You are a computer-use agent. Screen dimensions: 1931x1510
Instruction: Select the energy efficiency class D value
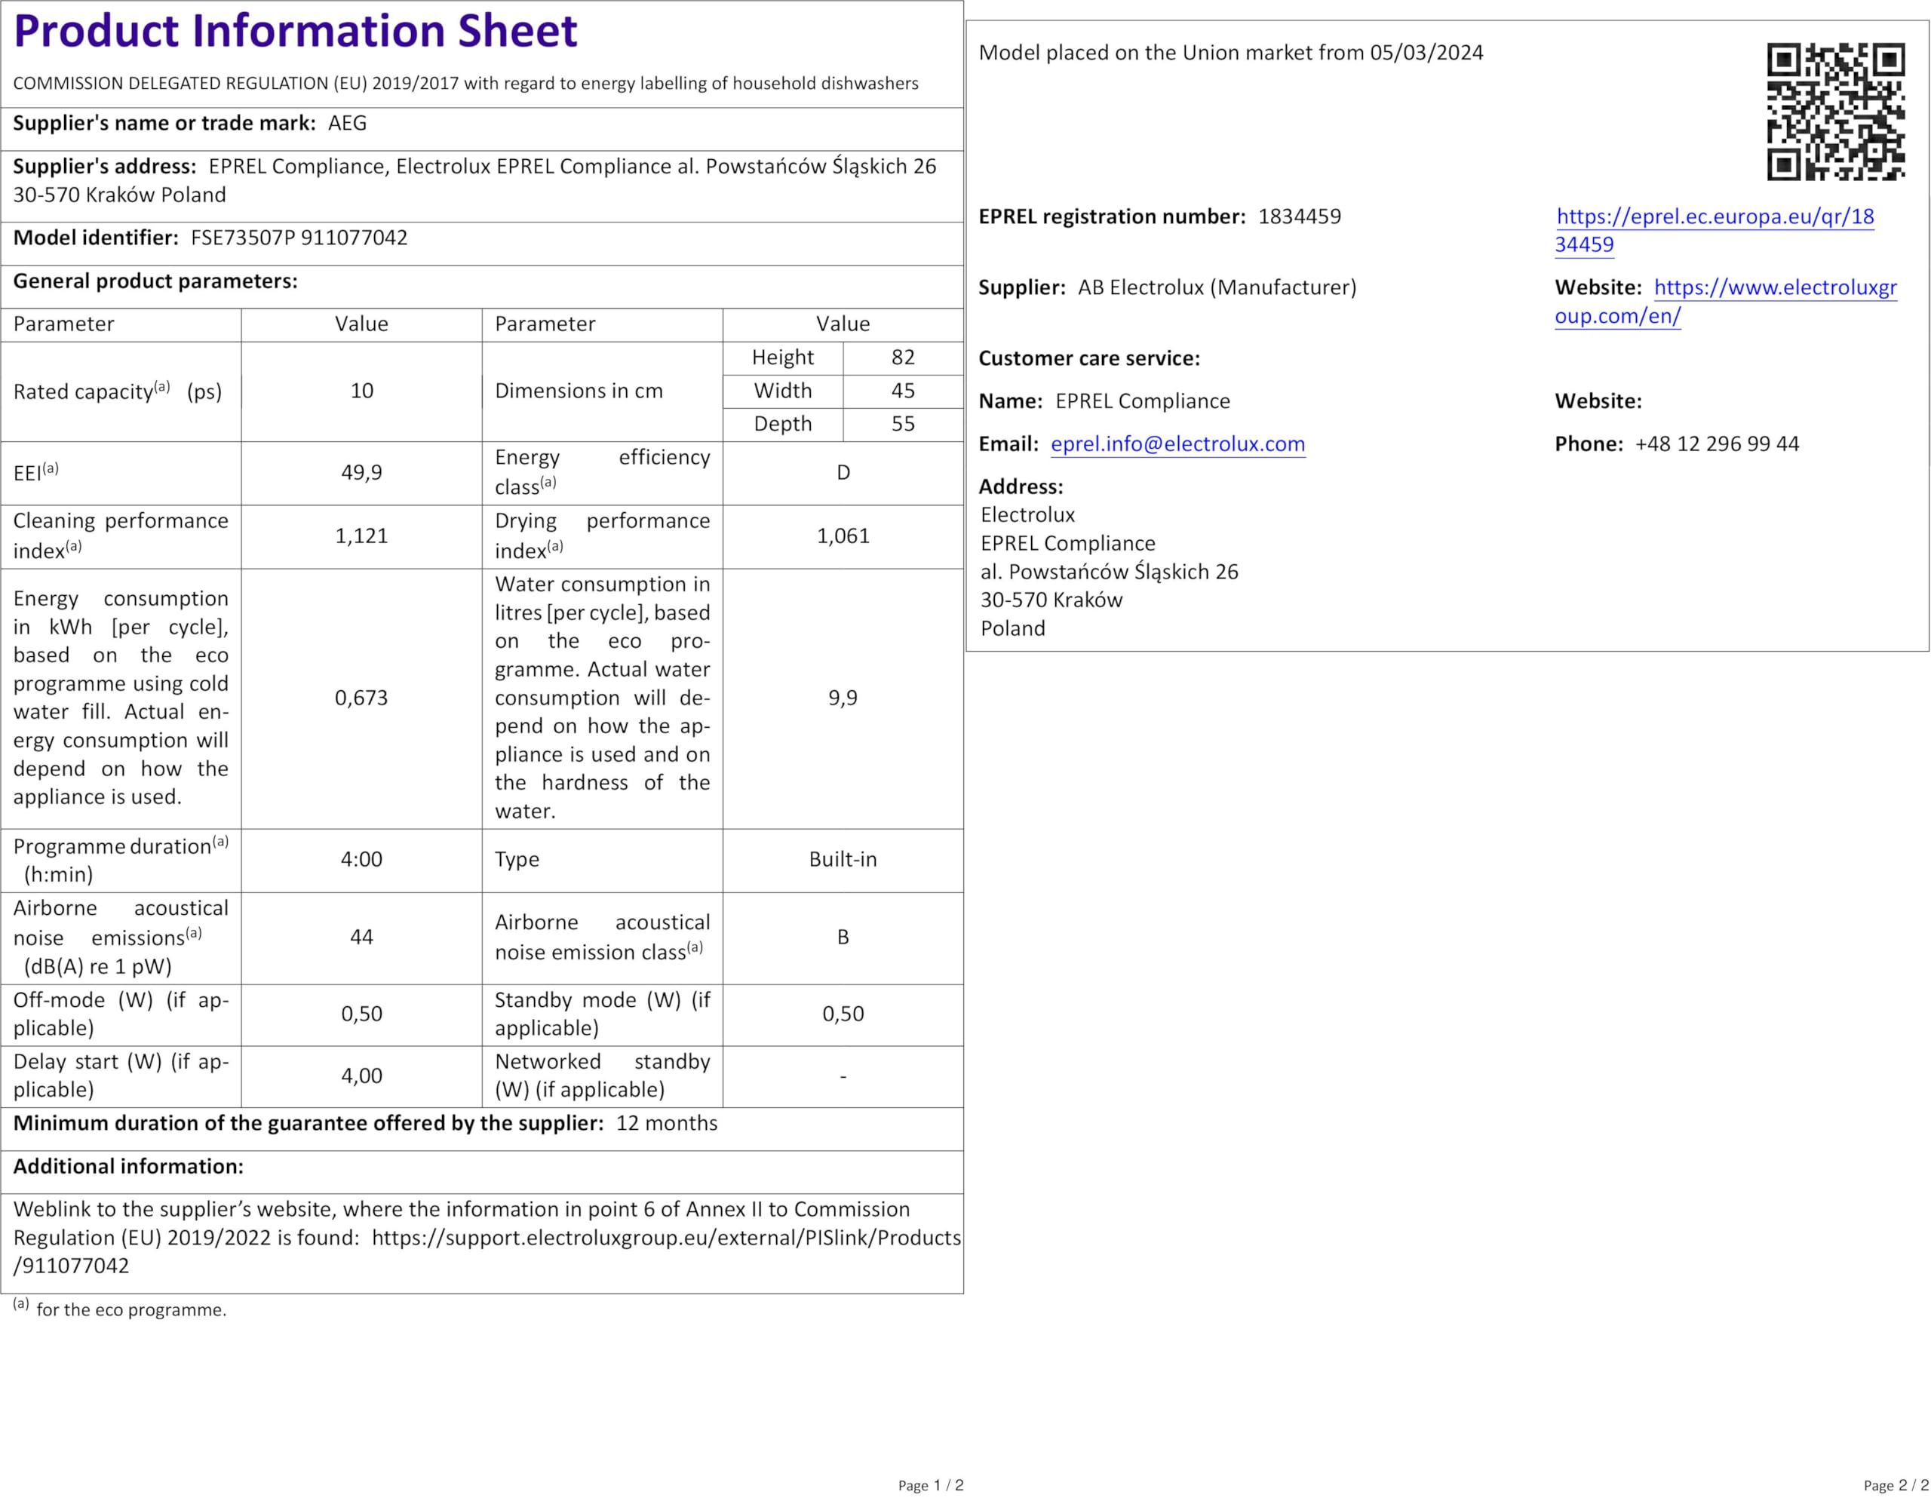pos(843,473)
